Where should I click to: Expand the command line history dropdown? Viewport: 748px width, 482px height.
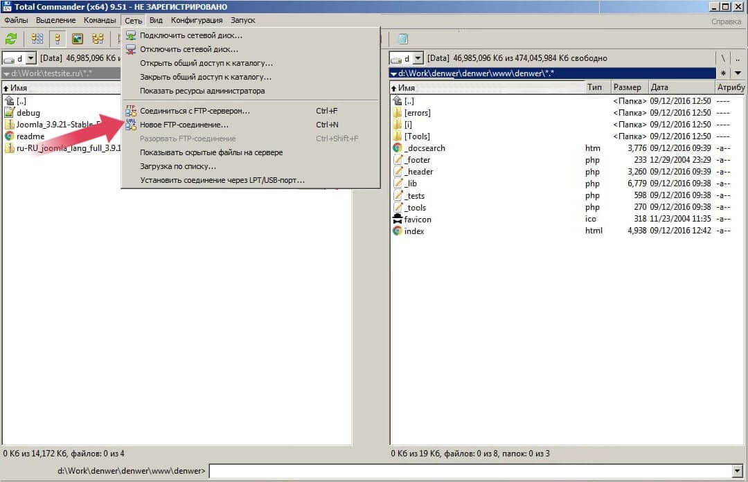[x=736, y=471]
